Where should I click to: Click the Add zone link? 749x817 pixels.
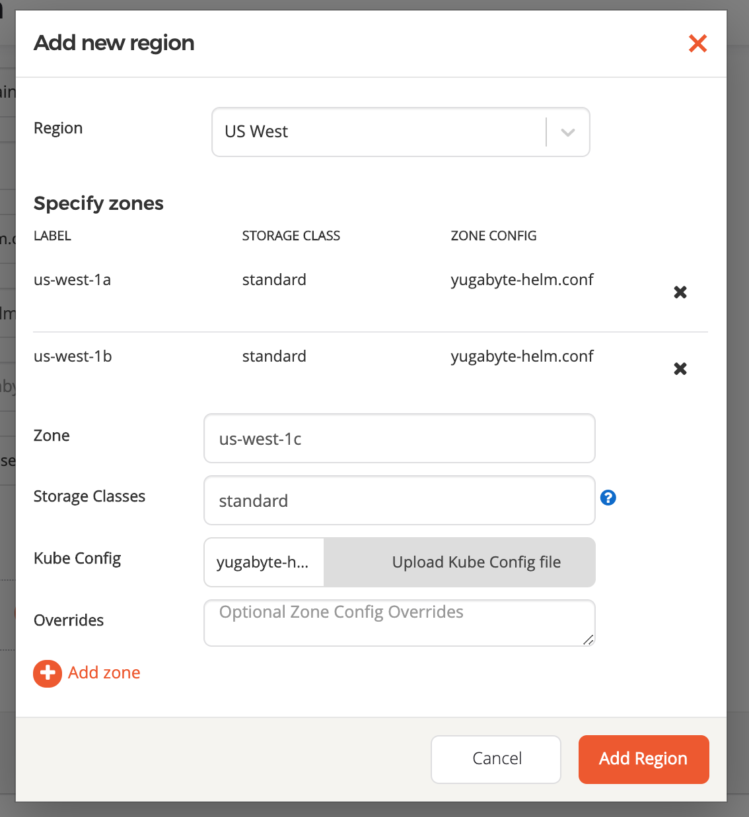104,673
